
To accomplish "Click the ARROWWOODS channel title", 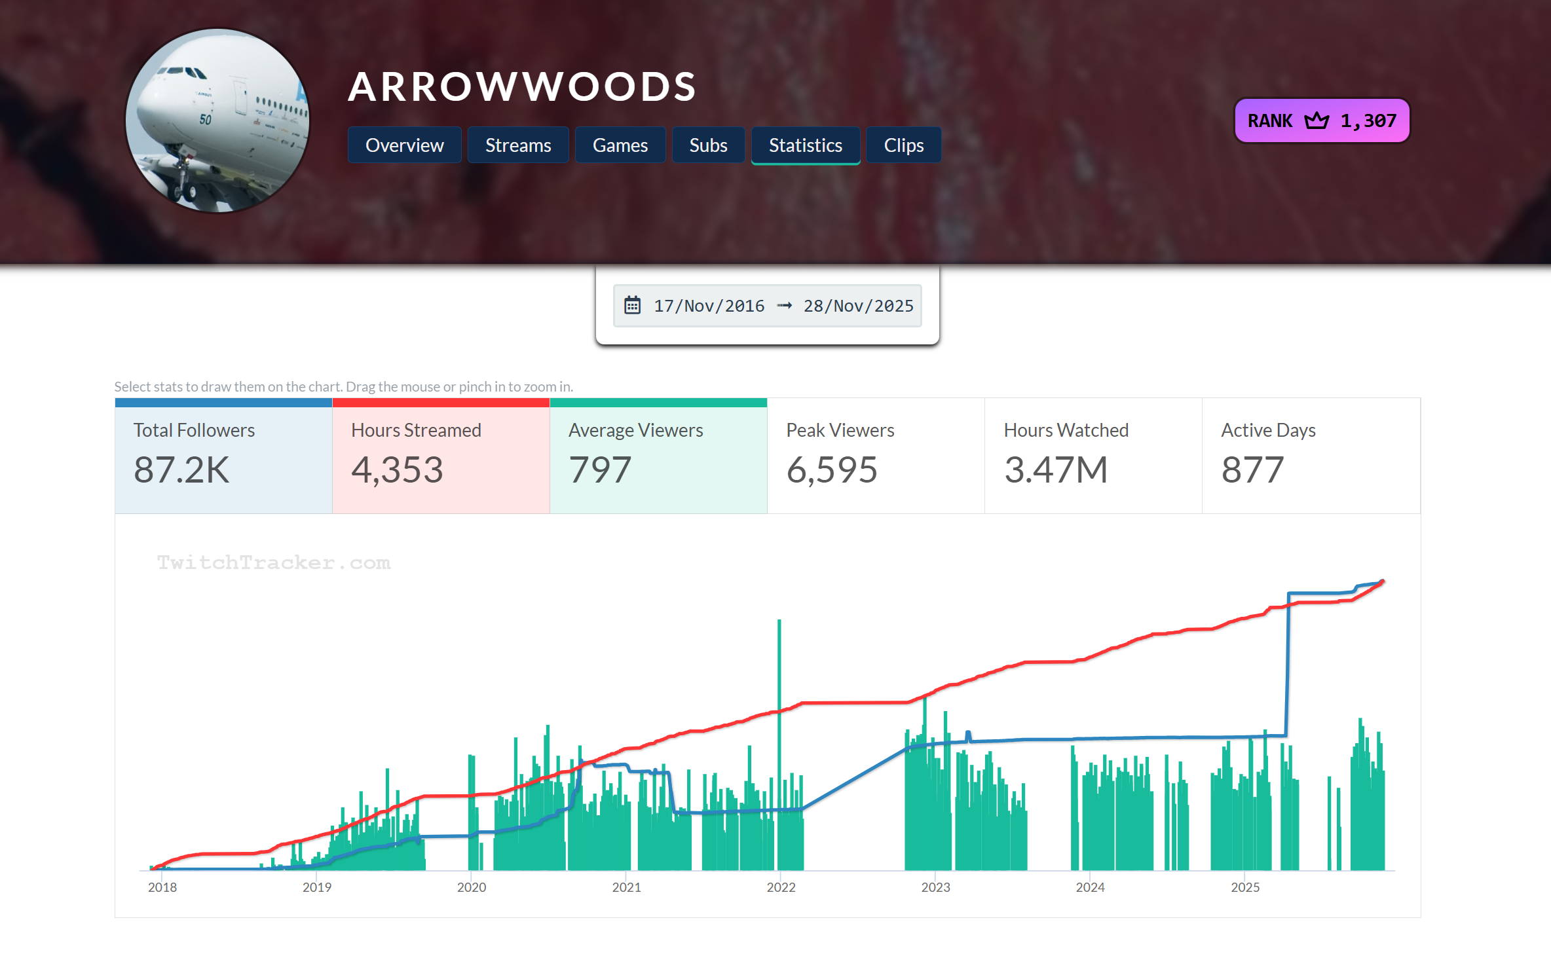I will coord(522,87).
